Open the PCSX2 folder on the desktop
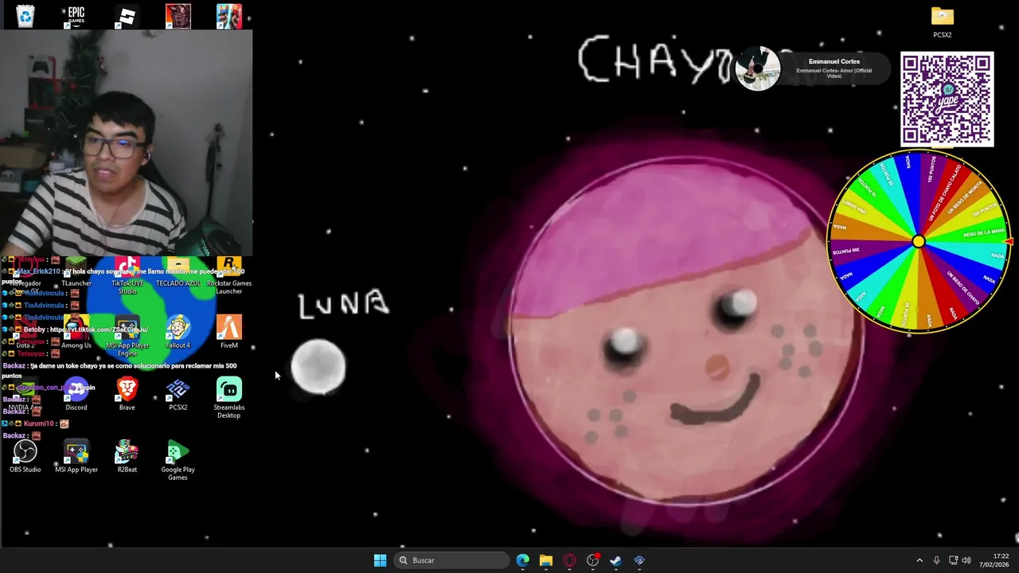 pyautogui.click(x=943, y=21)
